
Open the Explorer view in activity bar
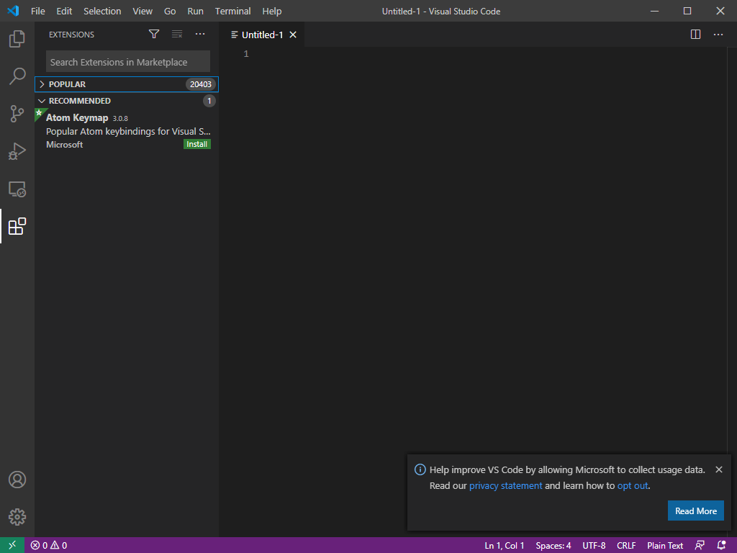coord(17,39)
